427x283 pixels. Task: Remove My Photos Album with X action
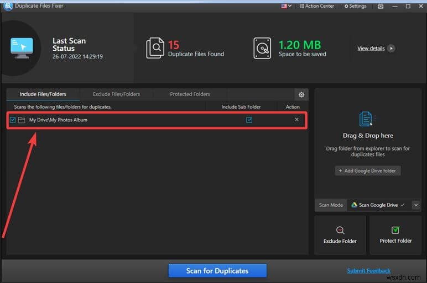coord(296,120)
